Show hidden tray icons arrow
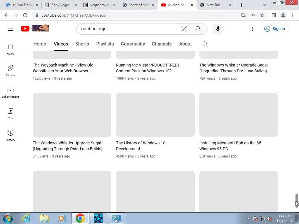 tap(248, 219)
